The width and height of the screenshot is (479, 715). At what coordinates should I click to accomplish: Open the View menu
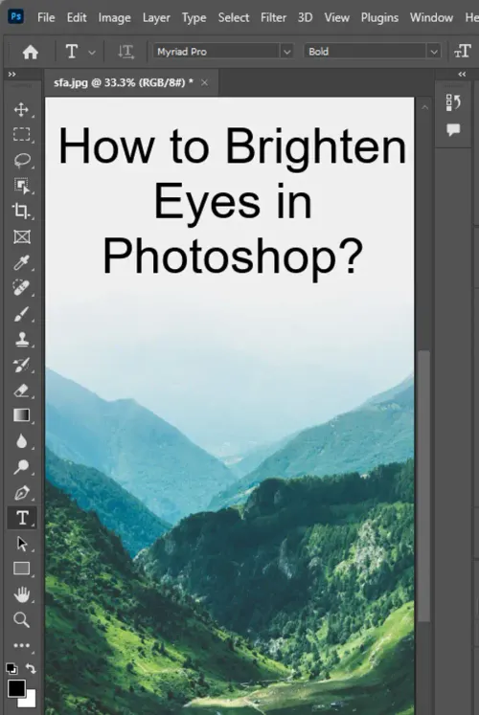336,18
